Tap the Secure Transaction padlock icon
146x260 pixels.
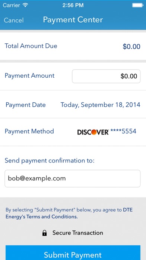pos(44,233)
